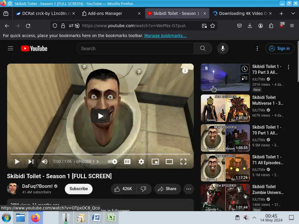
Task: Open Firefox application hamburger menu
Action: (292, 26)
